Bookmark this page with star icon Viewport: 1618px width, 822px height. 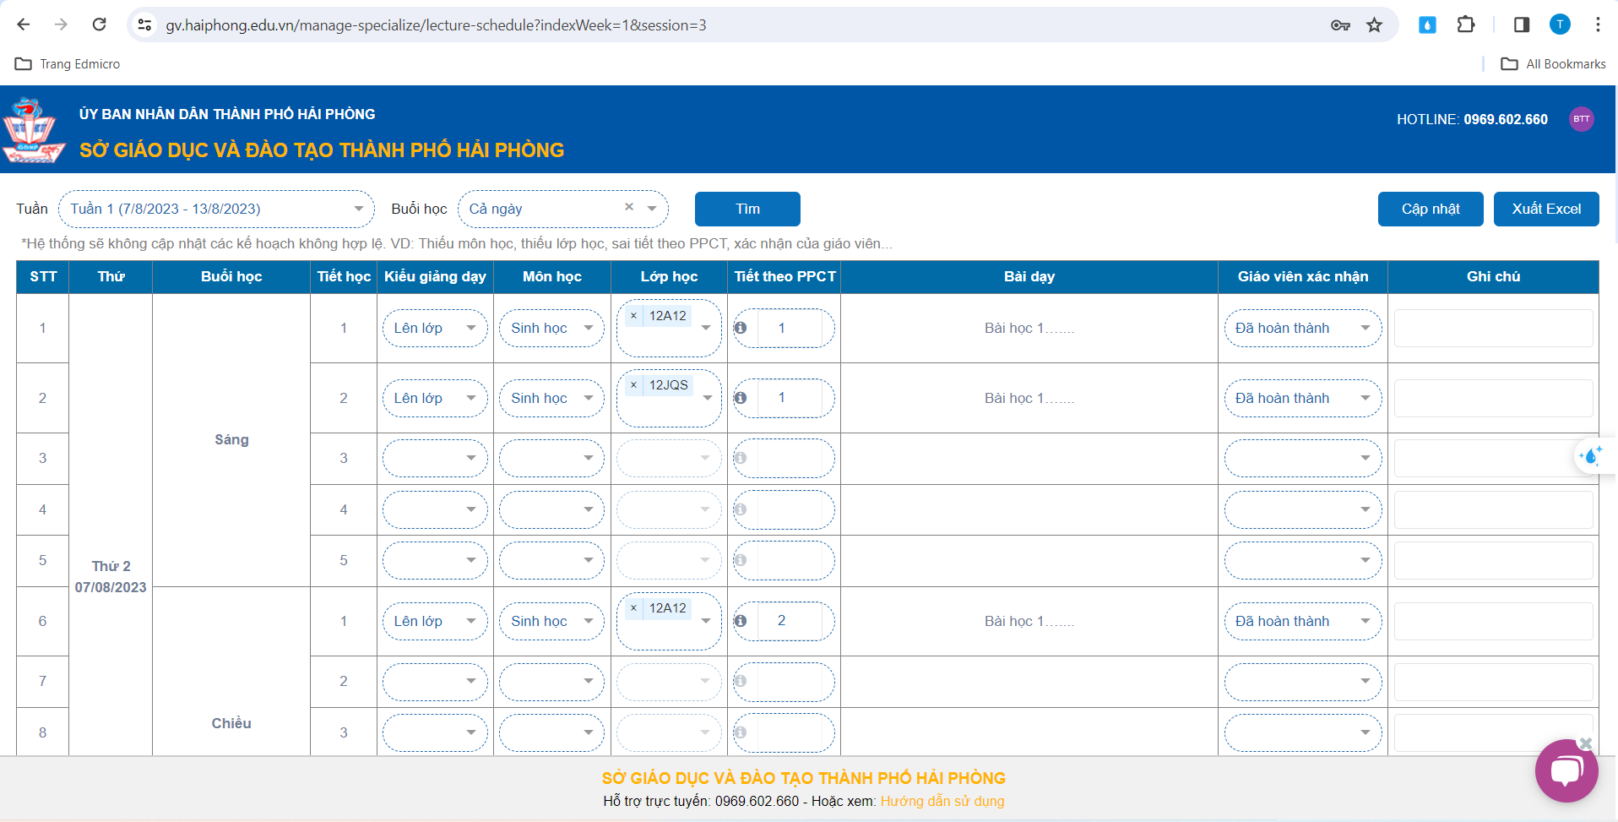click(x=1375, y=25)
